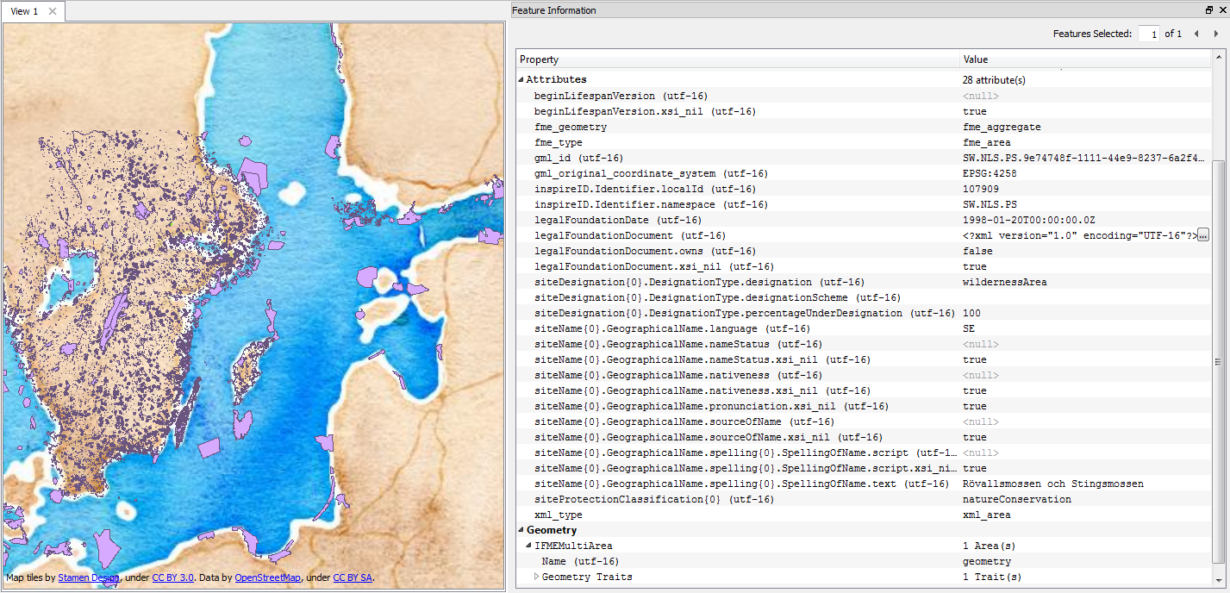Image resolution: width=1230 pixels, height=593 pixels.
Task: Close the View 1 tab
Action: tap(53, 11)
